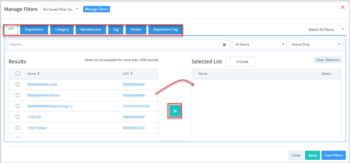Open the 000000009995-Parent (Copy 1) link
Viewport: 350px width, 163px height.
(x=50, y=106)
